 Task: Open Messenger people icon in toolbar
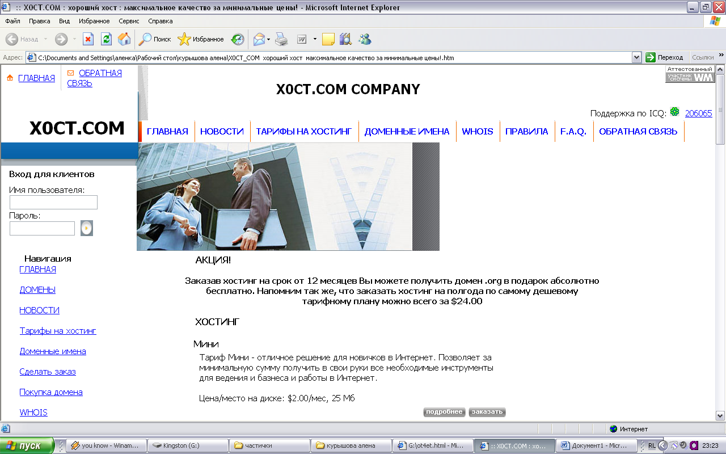365,39
